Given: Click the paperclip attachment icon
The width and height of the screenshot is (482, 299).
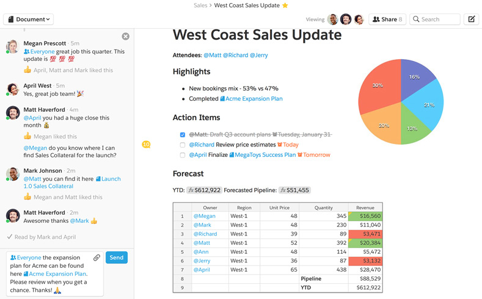Looking at the screenshot, I should click(97, 258).
